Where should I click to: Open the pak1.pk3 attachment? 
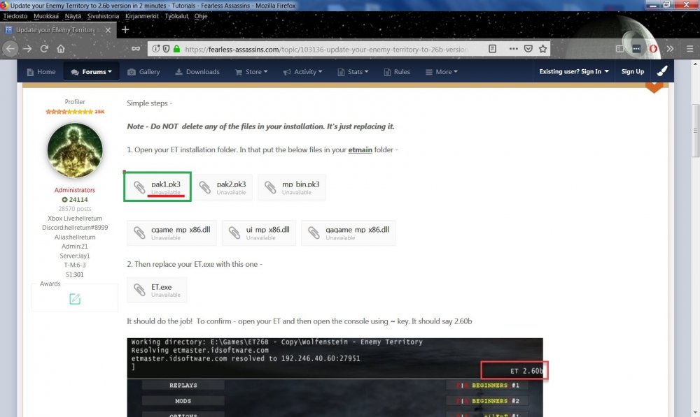(x=157, y=187)
